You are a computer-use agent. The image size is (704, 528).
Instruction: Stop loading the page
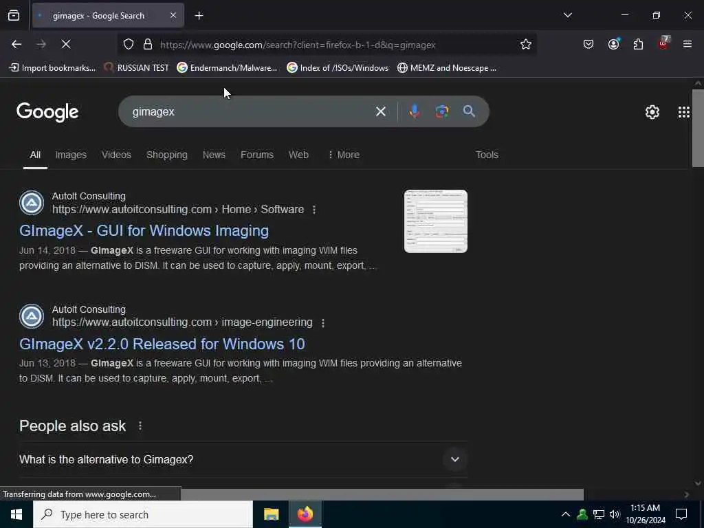(65, 44)
